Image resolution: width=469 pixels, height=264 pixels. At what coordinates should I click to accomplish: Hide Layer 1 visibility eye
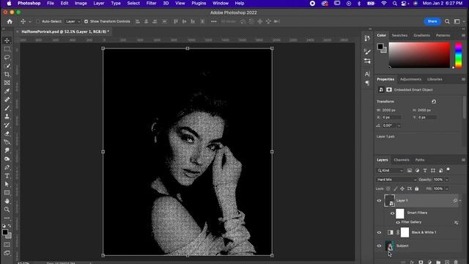(x=379, y=200)
